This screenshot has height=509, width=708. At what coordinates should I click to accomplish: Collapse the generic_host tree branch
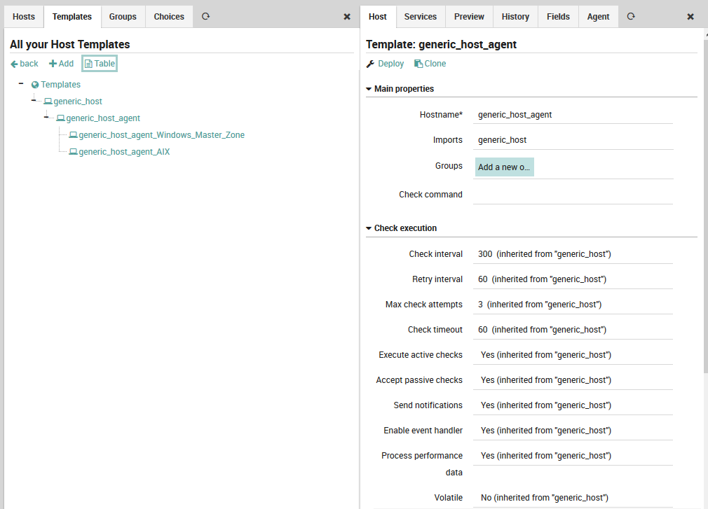pos(34,101)
